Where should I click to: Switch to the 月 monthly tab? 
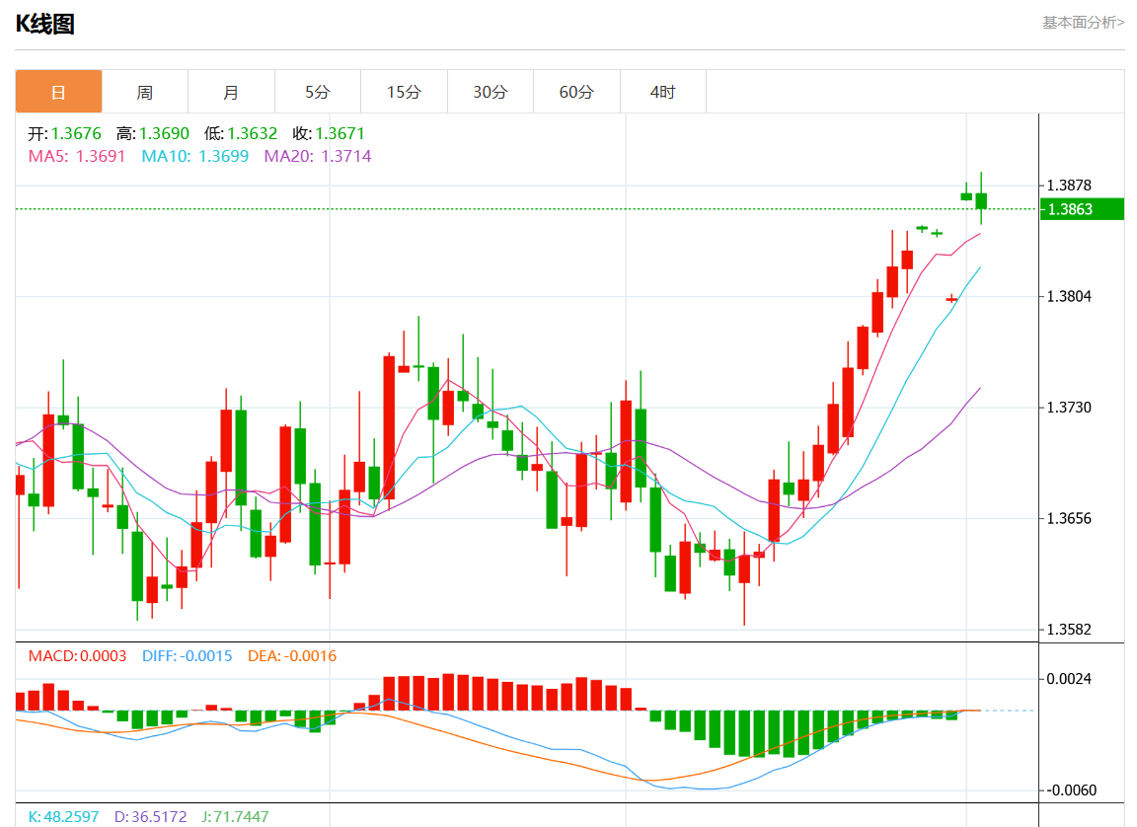[231, 92]
